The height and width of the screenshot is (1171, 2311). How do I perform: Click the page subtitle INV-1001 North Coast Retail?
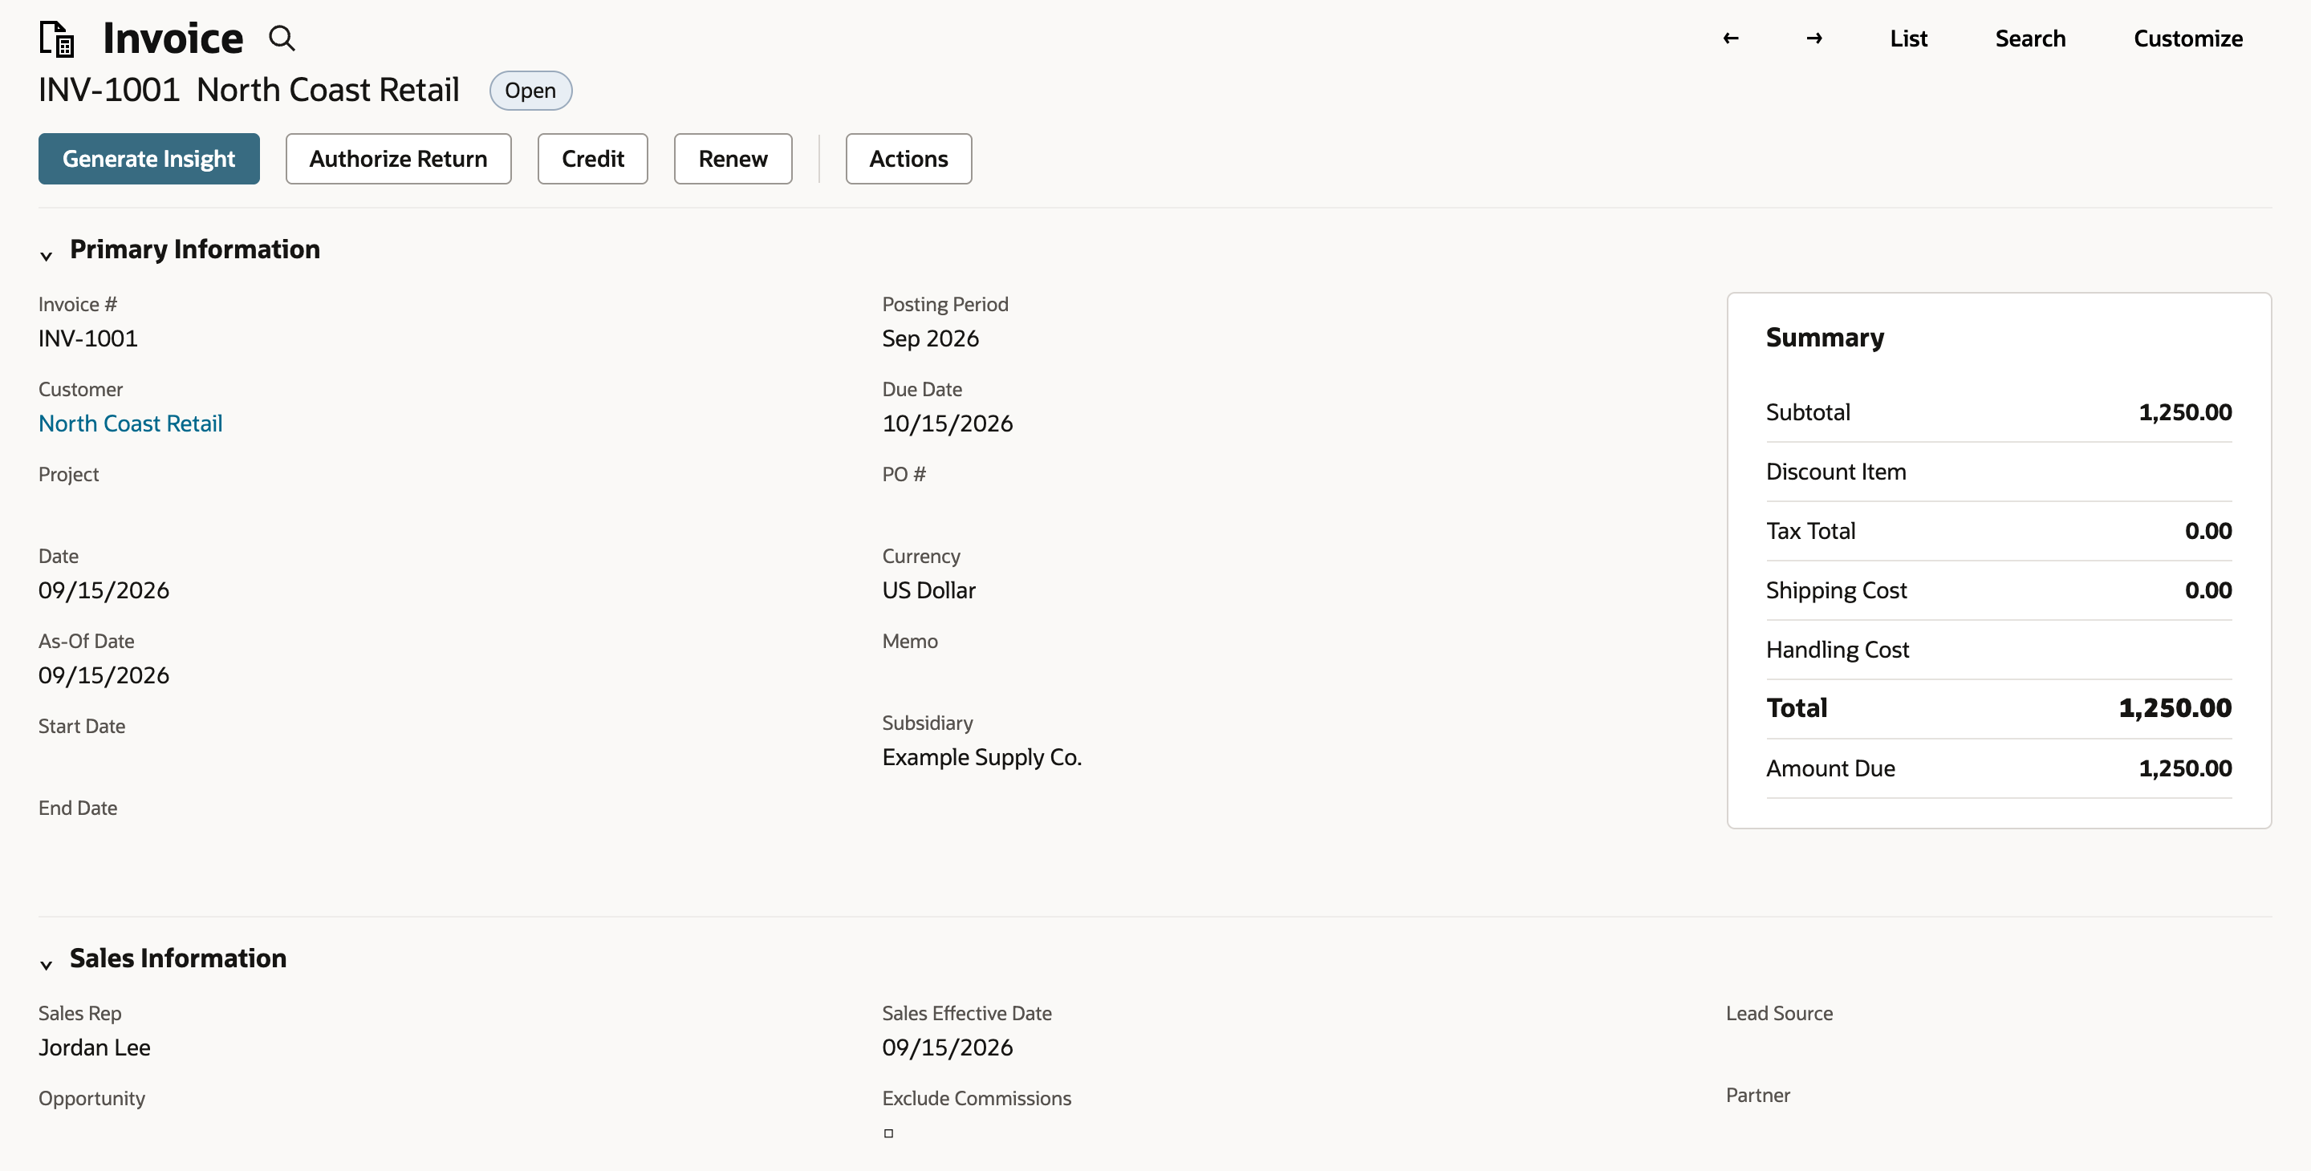pos(249,90)
